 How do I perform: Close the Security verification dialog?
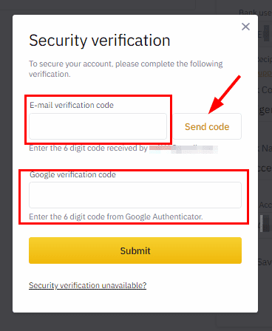245,27
